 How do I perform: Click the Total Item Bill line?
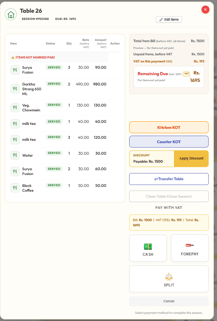coord(169,41)
